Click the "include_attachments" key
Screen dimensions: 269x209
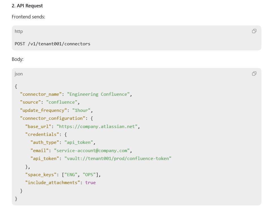[x=53, y=183]
